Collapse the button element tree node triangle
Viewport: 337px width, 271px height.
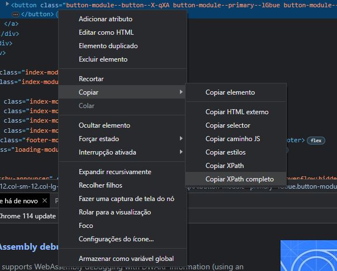point(6,5)
